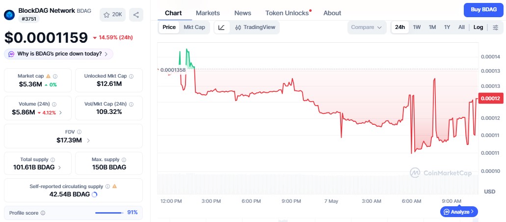
Task: Click the 42.54B BDAG circulating supply value
Action: click(x=69, y=194)
